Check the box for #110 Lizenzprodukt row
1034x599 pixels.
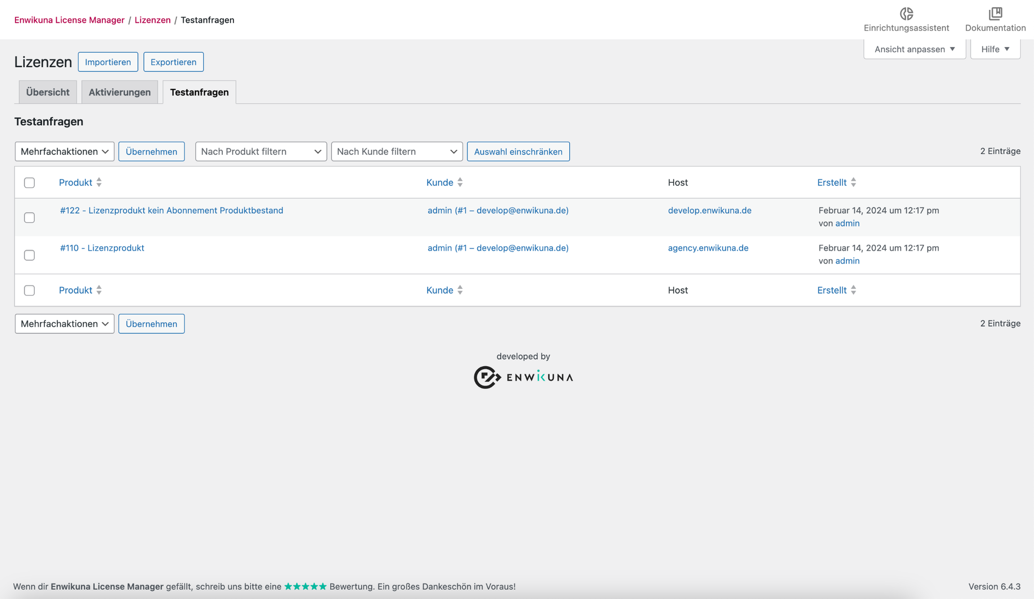pos(29,255)
